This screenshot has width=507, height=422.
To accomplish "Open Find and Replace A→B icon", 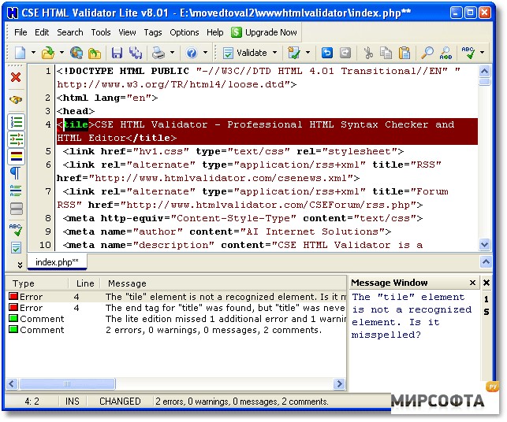I will click(x=445, y=53).
